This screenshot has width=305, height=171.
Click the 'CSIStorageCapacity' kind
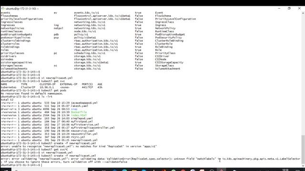tap(169, 62)
